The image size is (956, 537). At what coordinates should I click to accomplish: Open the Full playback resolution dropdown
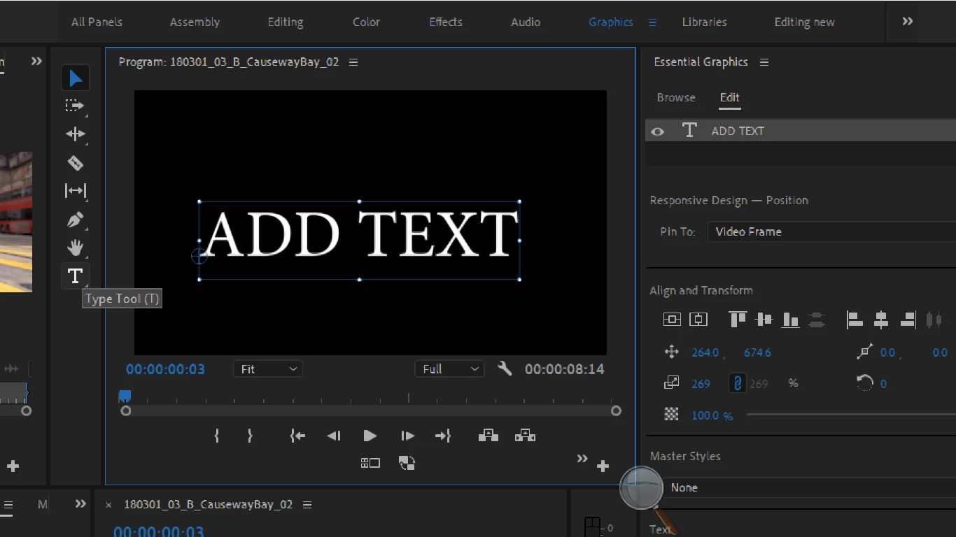tap(449, 368)
